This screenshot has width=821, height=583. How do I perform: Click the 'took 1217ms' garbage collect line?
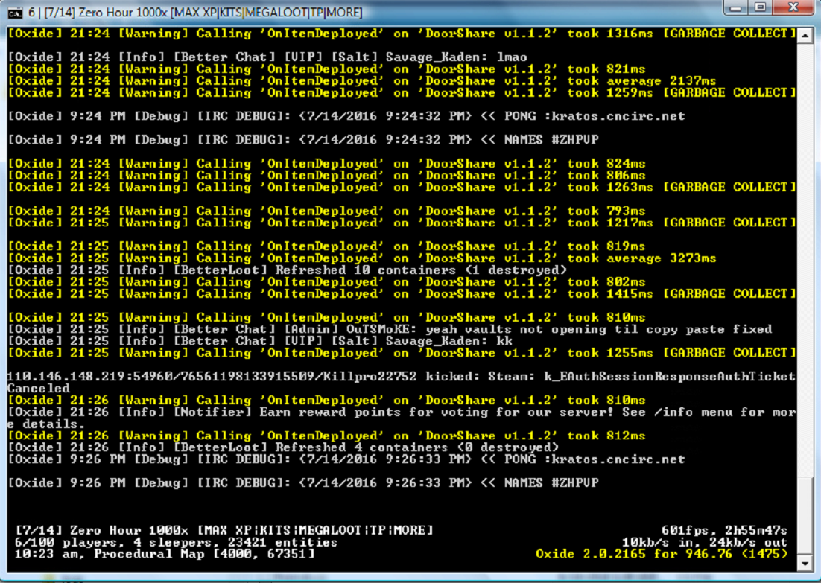(402, 223)
